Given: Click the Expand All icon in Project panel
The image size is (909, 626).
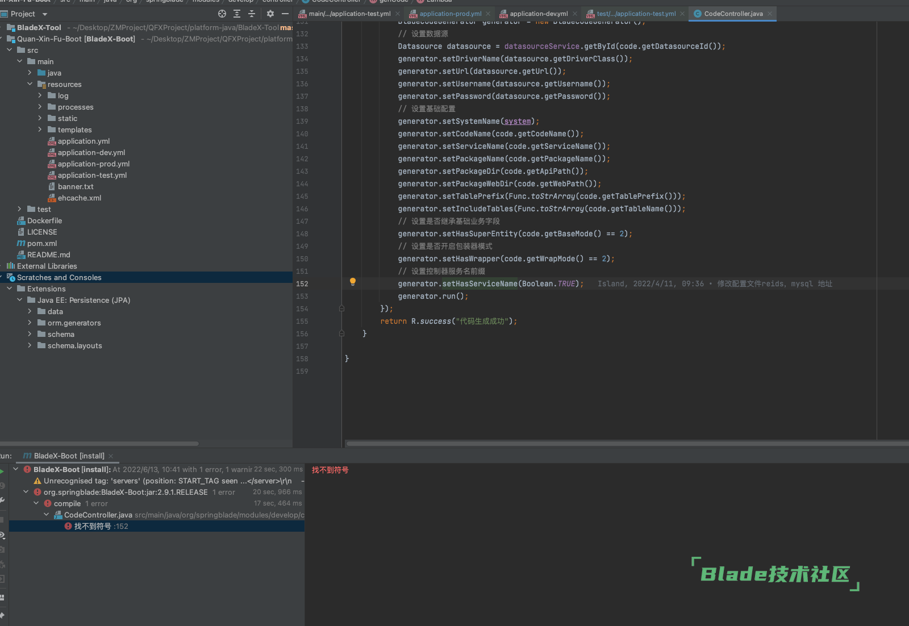Looking at the screenshot, I should tap(237, 14).
